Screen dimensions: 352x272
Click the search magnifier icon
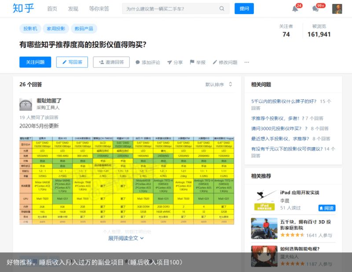pos(222,8)
